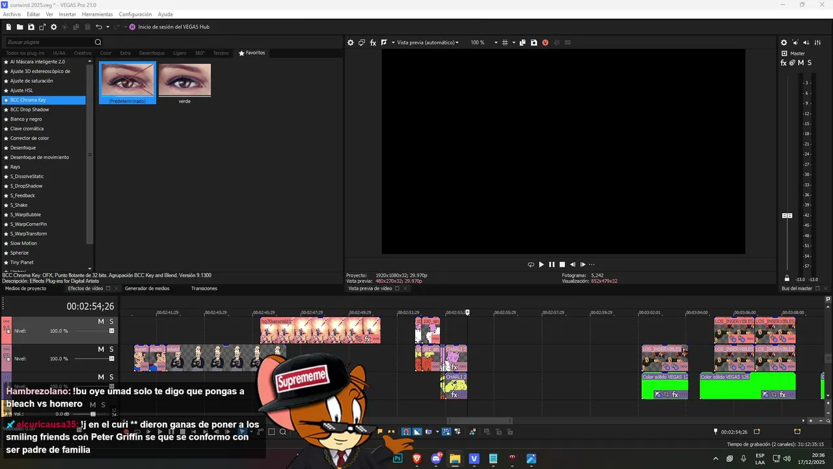
Task: Mute the first video track (M)
Action: click(x=101, y=322)
